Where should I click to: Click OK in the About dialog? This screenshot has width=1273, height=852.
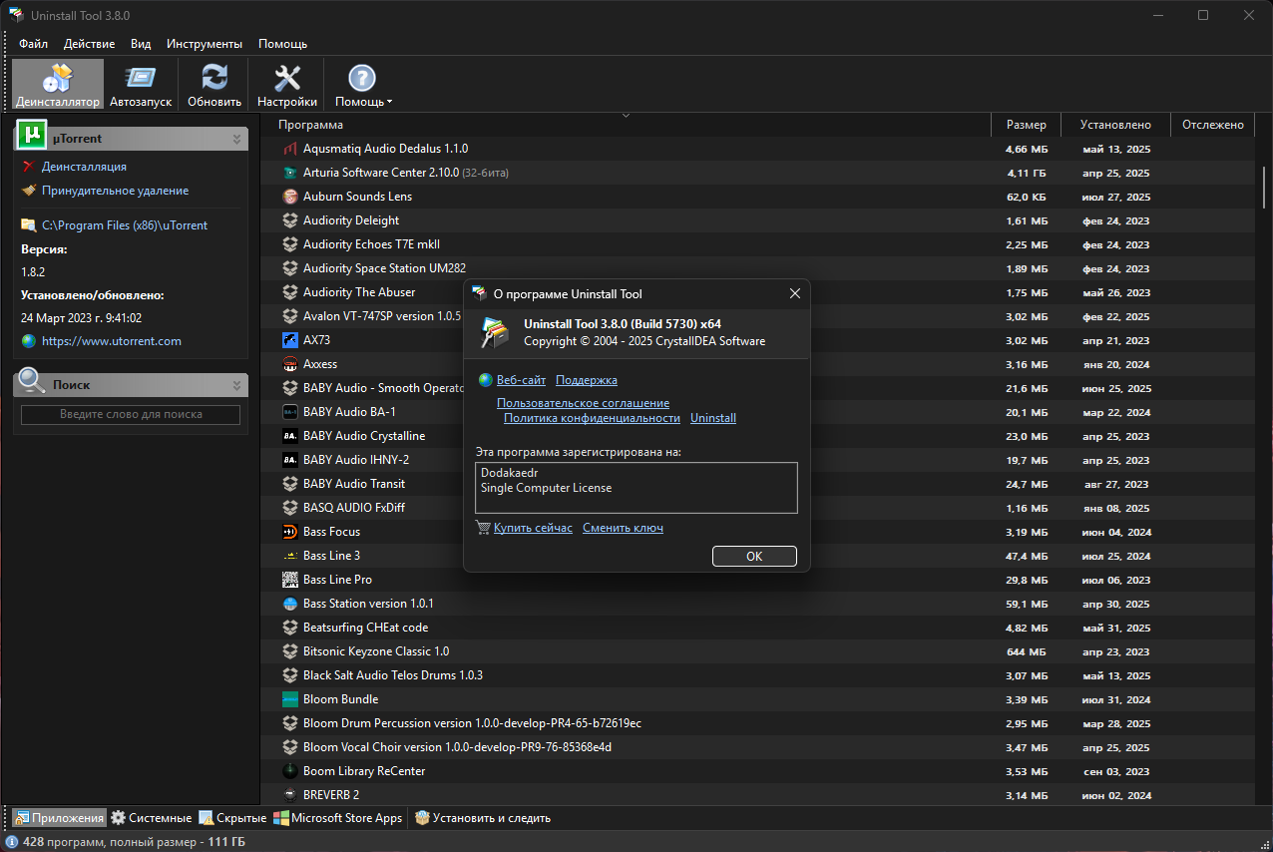pos(754,557)
